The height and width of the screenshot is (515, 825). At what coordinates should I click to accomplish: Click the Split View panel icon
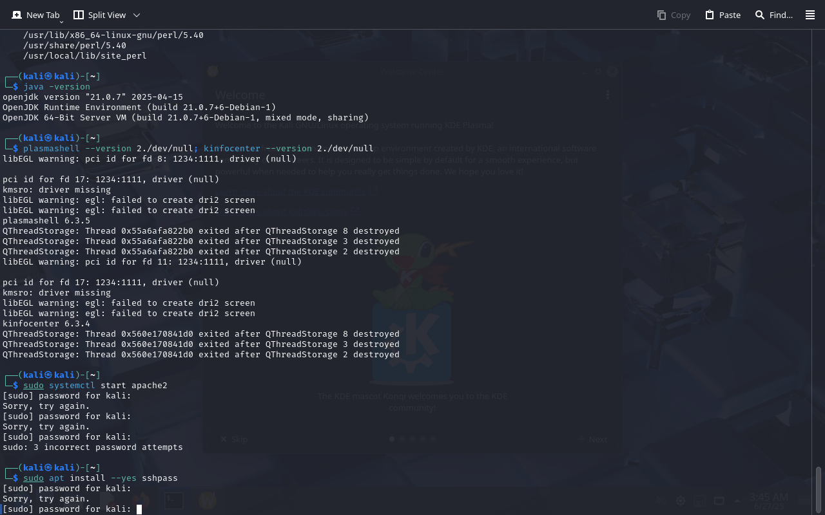point(79,15)
